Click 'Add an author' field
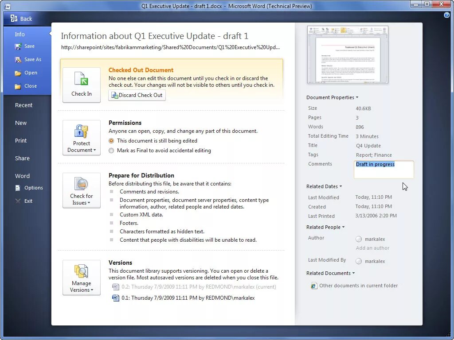 [372, 248]
